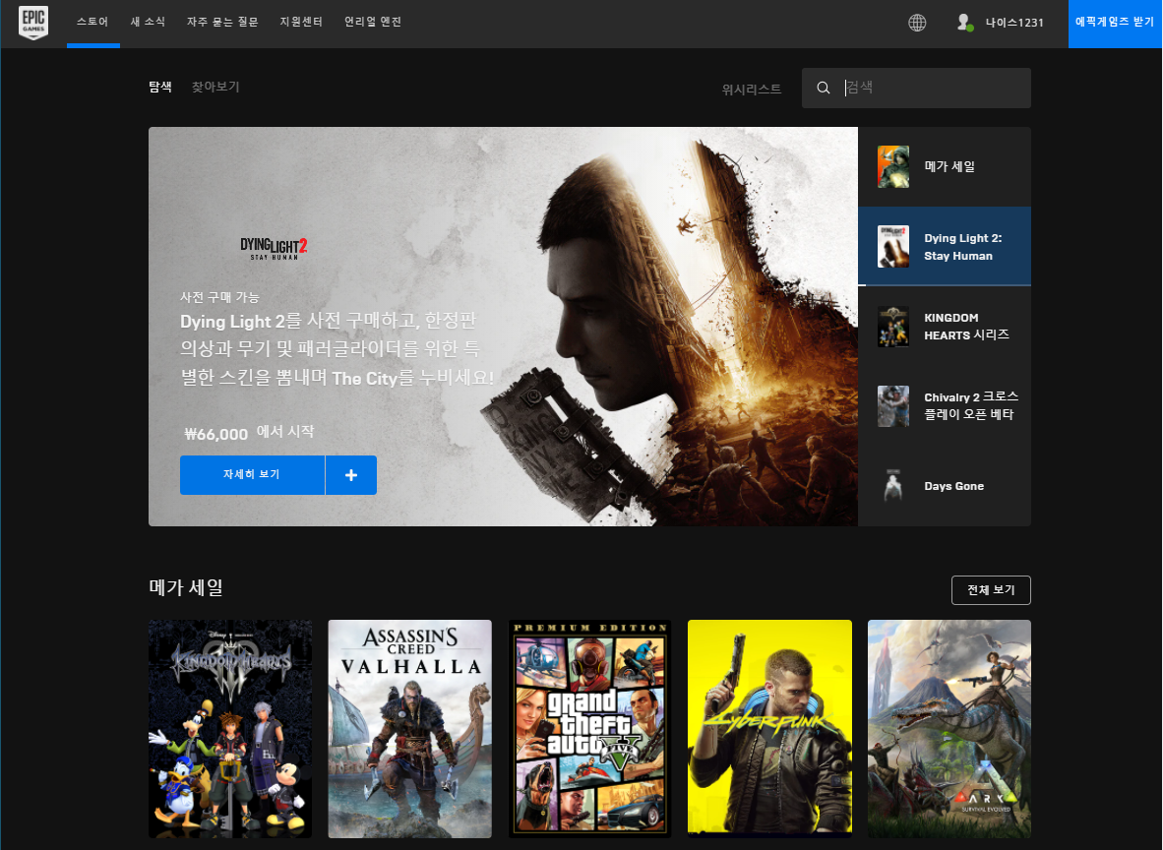Image resolution: width=1163 pixels, height=850 pixels.
Task: Click the search magnifier icon
Action: point(824,89)
